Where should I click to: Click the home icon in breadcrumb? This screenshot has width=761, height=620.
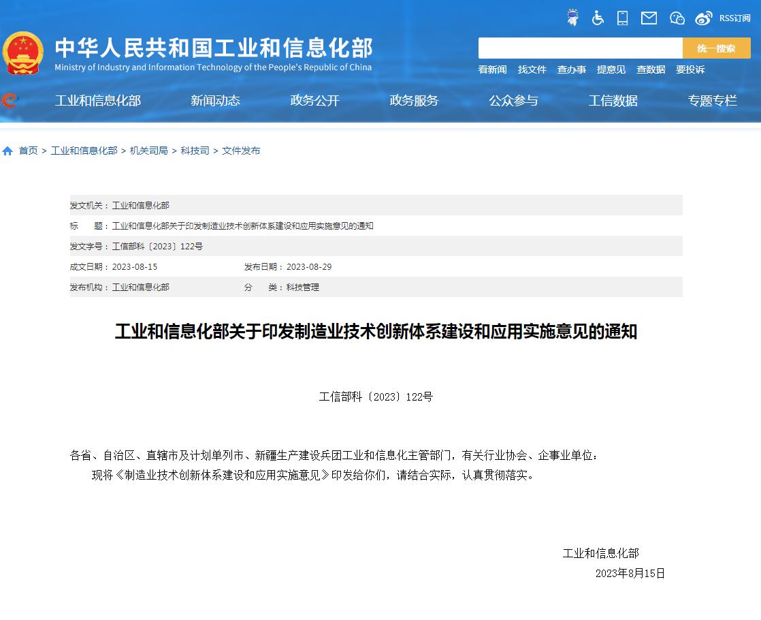pos(7,151)
